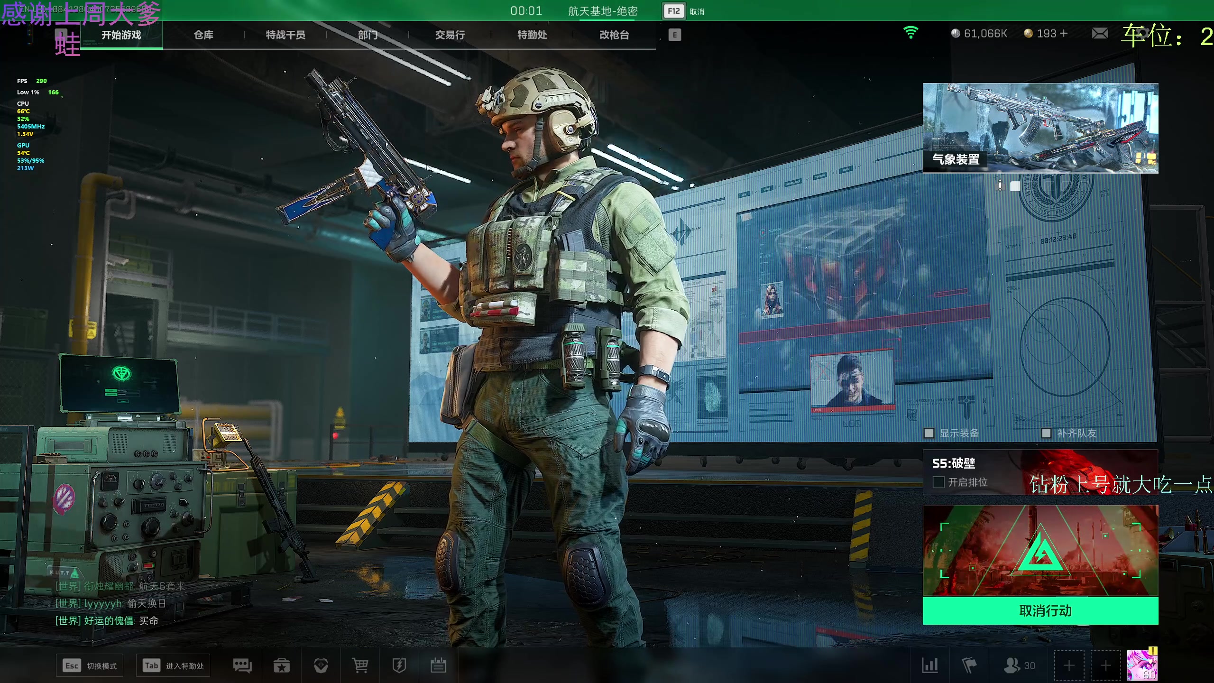Viewport: 1214px width, 683px height.
Task: Open the 改枪台 tab
Action: tap(614, 35)
